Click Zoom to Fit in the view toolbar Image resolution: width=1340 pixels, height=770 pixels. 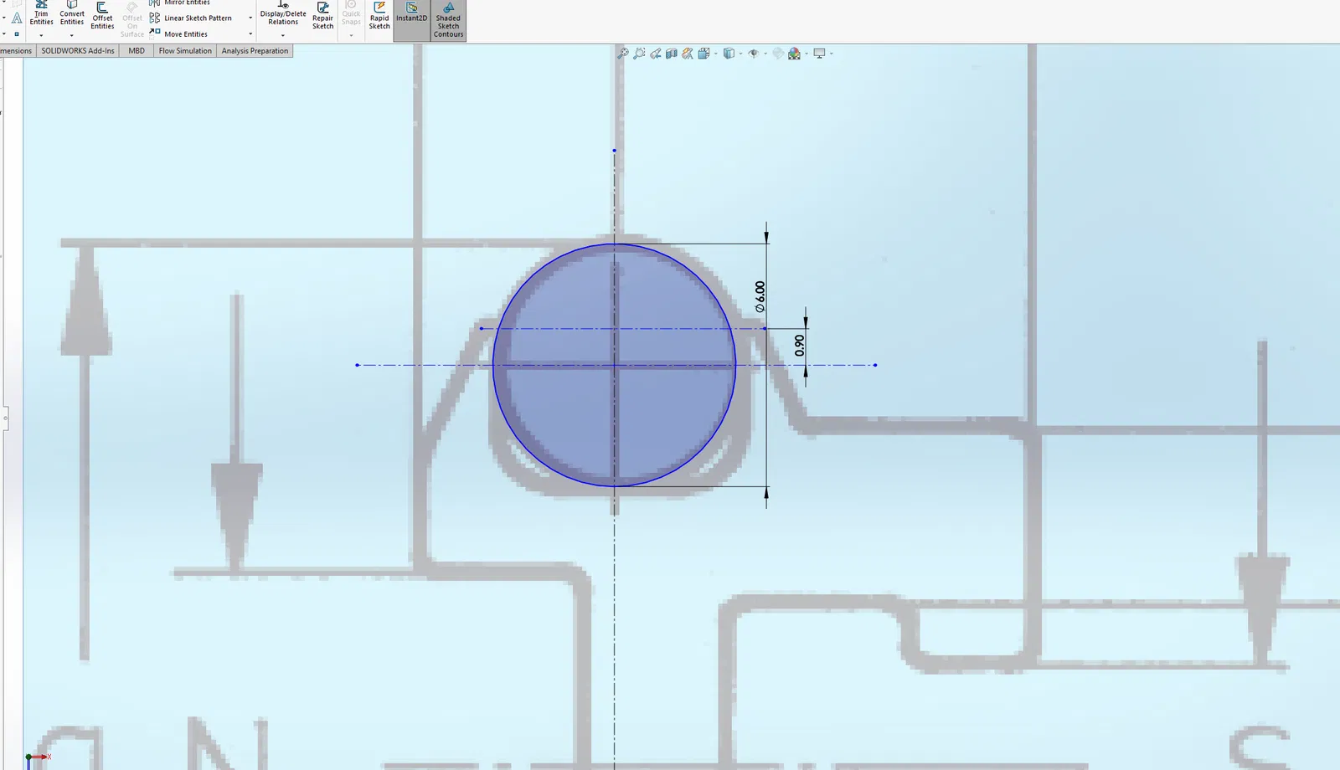(623, 54)
